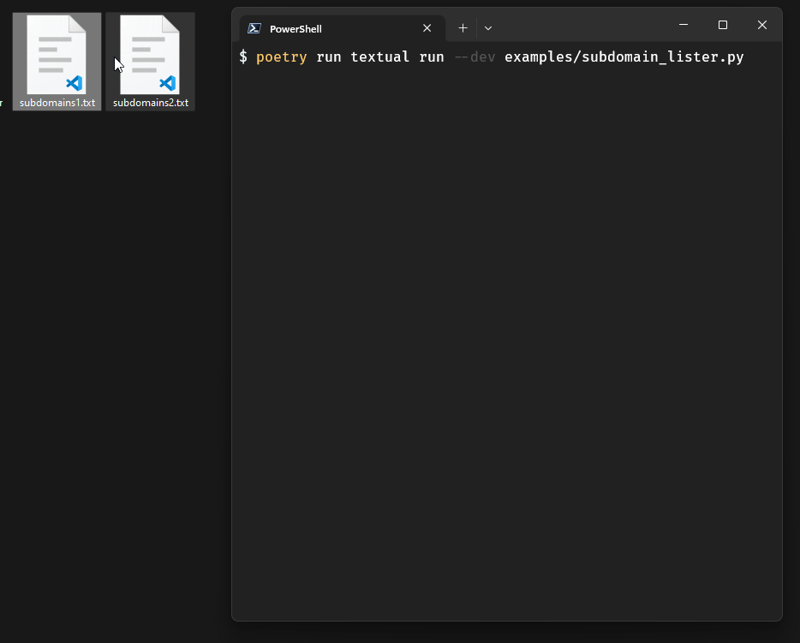Image resolution: width=800 pixels, height=643 pixels.
Task: Click the subdomains2.txt filename label
Action: 149,102
